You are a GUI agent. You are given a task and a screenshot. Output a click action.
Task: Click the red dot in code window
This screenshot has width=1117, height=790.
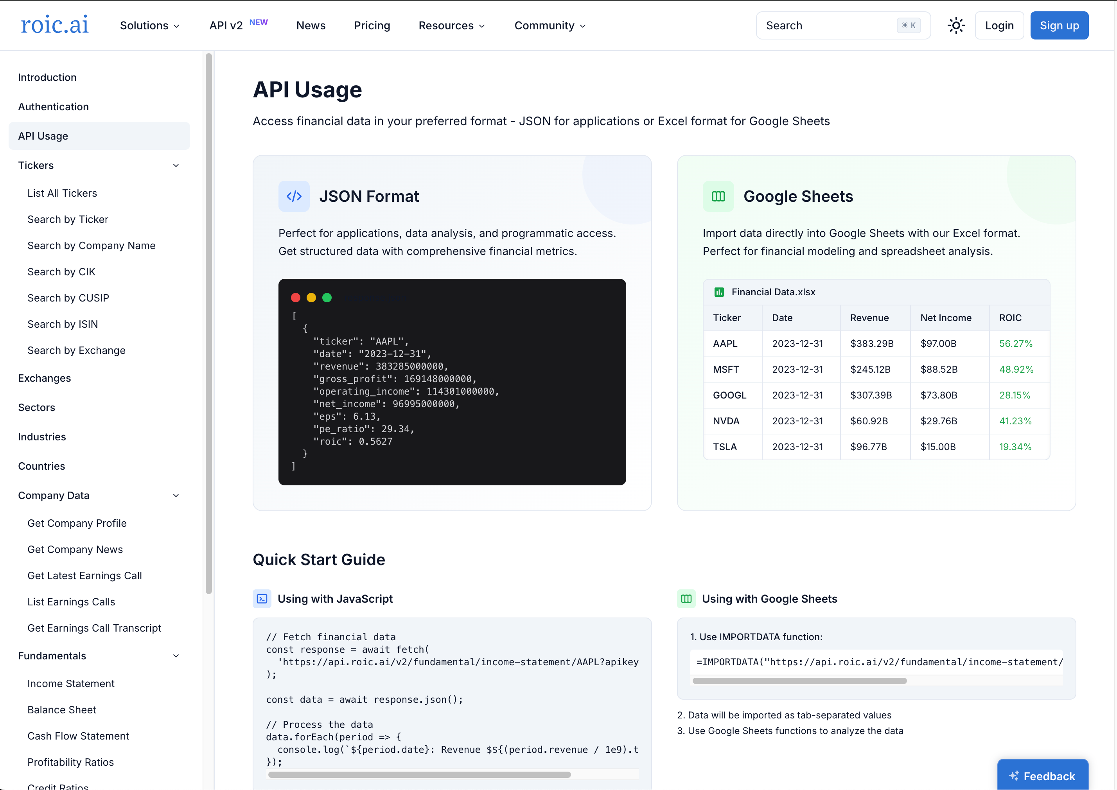pyautogui.click(x=295, y=297)
